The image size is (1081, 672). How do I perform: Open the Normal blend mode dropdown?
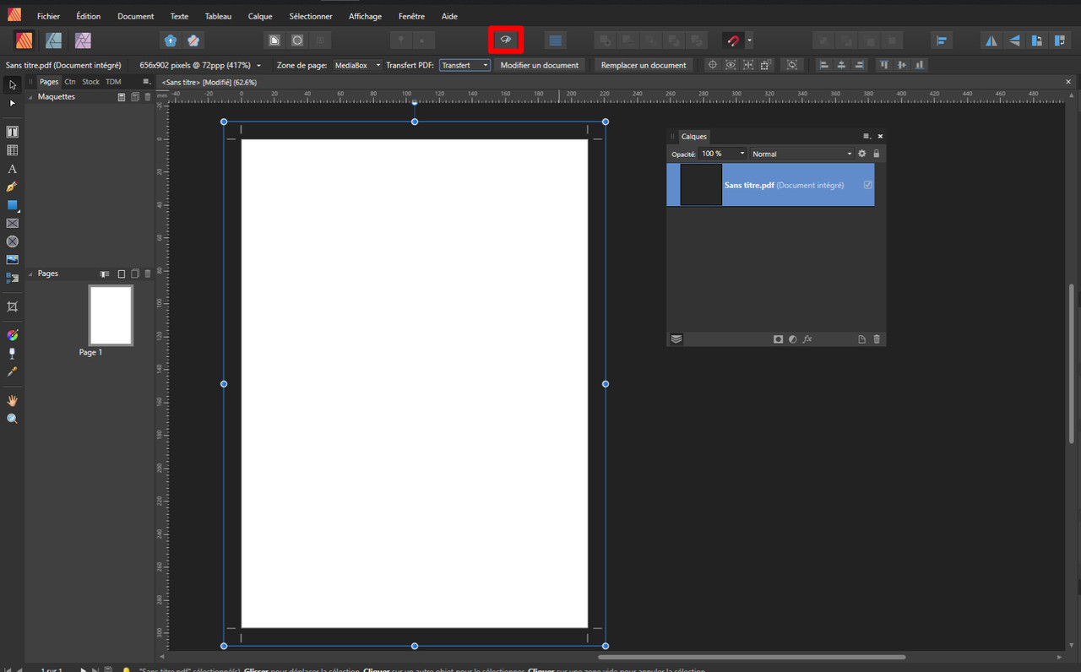(x=802, y=154)
